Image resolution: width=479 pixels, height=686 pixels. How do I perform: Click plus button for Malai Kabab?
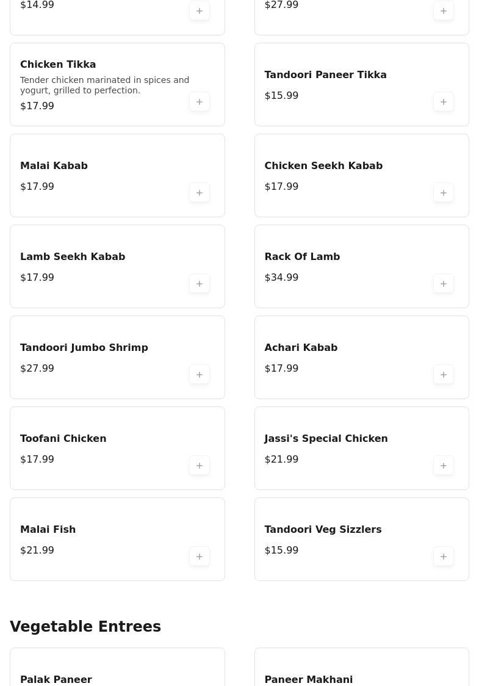[x=200, y=193]
